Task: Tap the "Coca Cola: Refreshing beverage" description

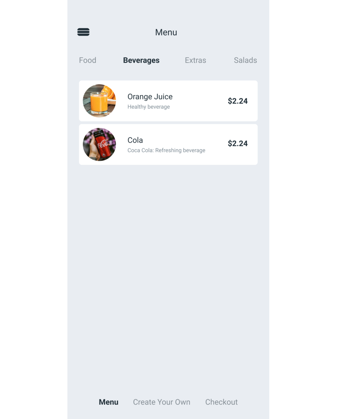Action: tap(166, 150)
